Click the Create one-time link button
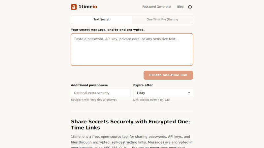 [168, 75]
